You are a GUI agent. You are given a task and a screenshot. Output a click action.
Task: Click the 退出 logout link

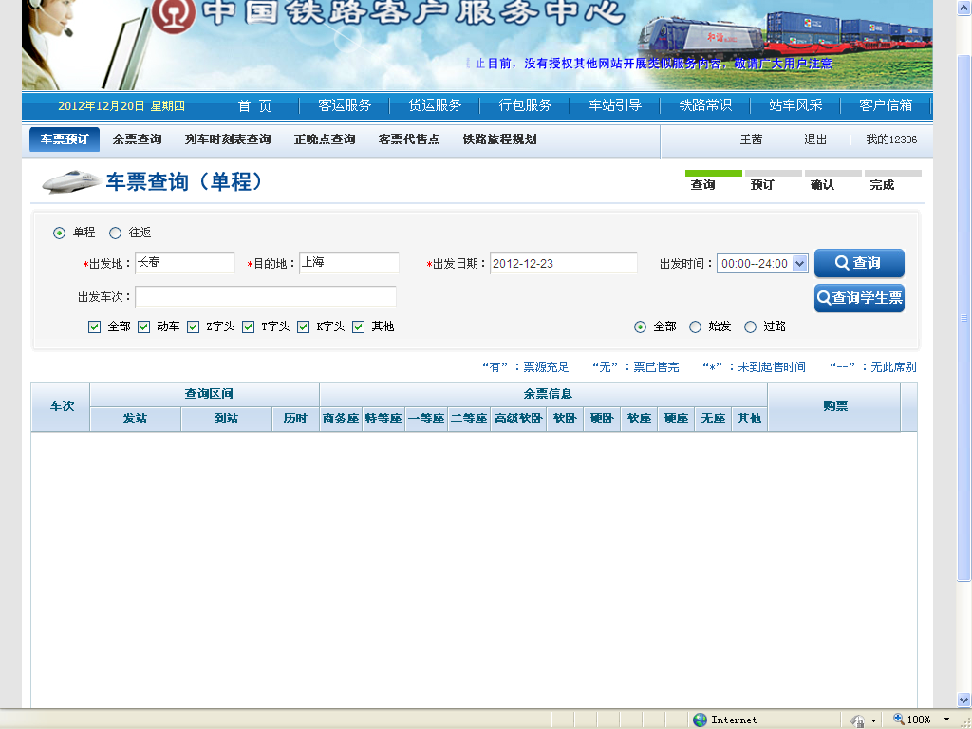pyautogui.click(x=815, y=140)
